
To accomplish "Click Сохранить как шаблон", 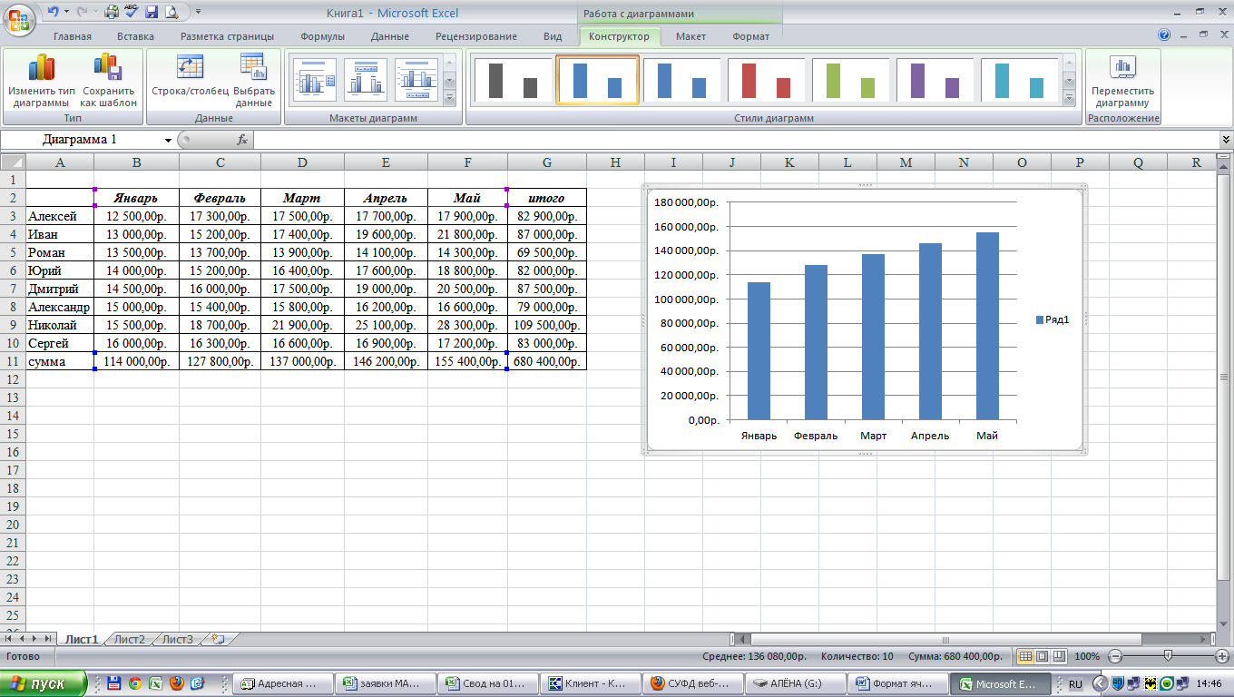I will [108, 81].
